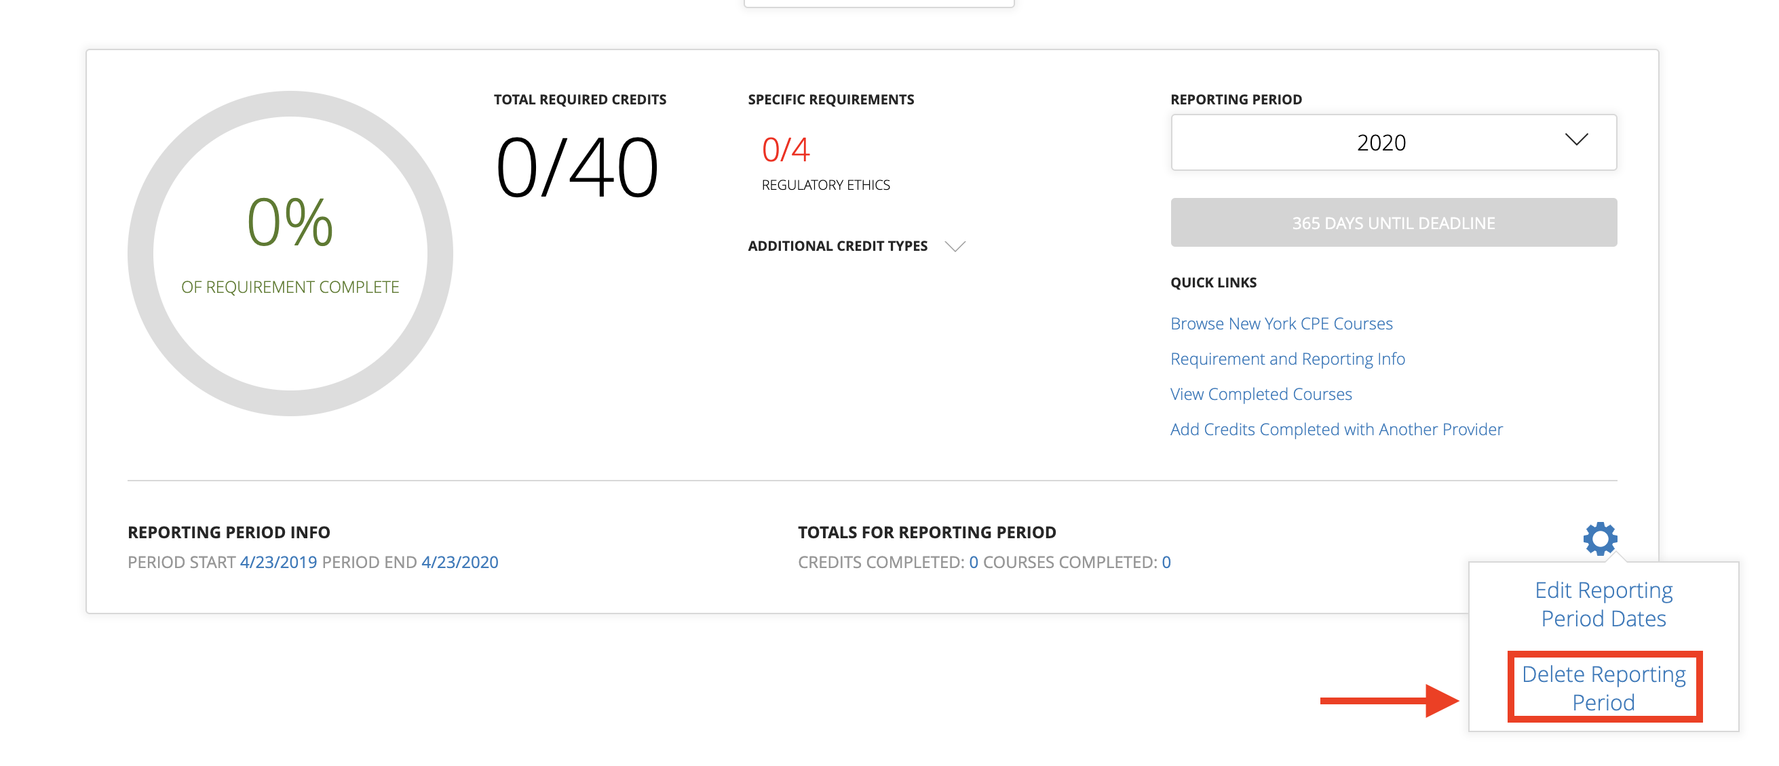This screenshot has height=766, width=1779.
Task: Open the gear settings icon
Action: tap(1599, 538)
